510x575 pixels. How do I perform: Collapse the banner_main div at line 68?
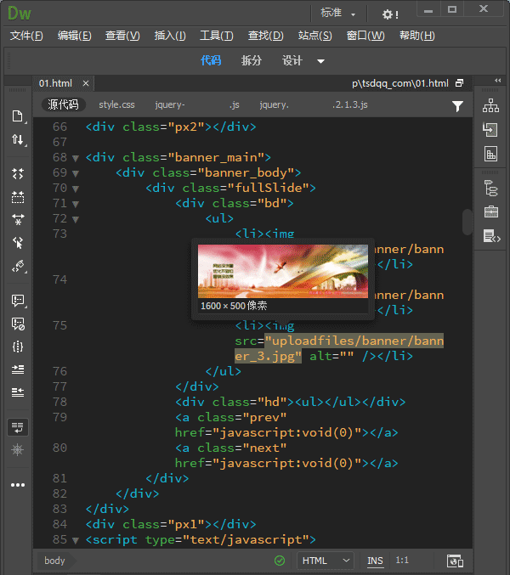pyautogui.click(x=76, y=158)
